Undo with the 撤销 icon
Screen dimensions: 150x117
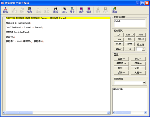[39, 10]
